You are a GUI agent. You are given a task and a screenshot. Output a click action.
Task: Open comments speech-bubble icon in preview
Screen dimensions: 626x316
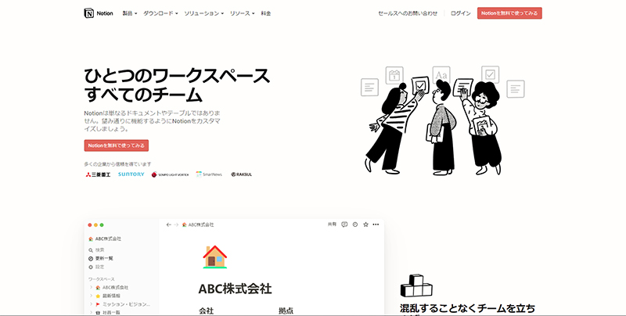point(344,224)
